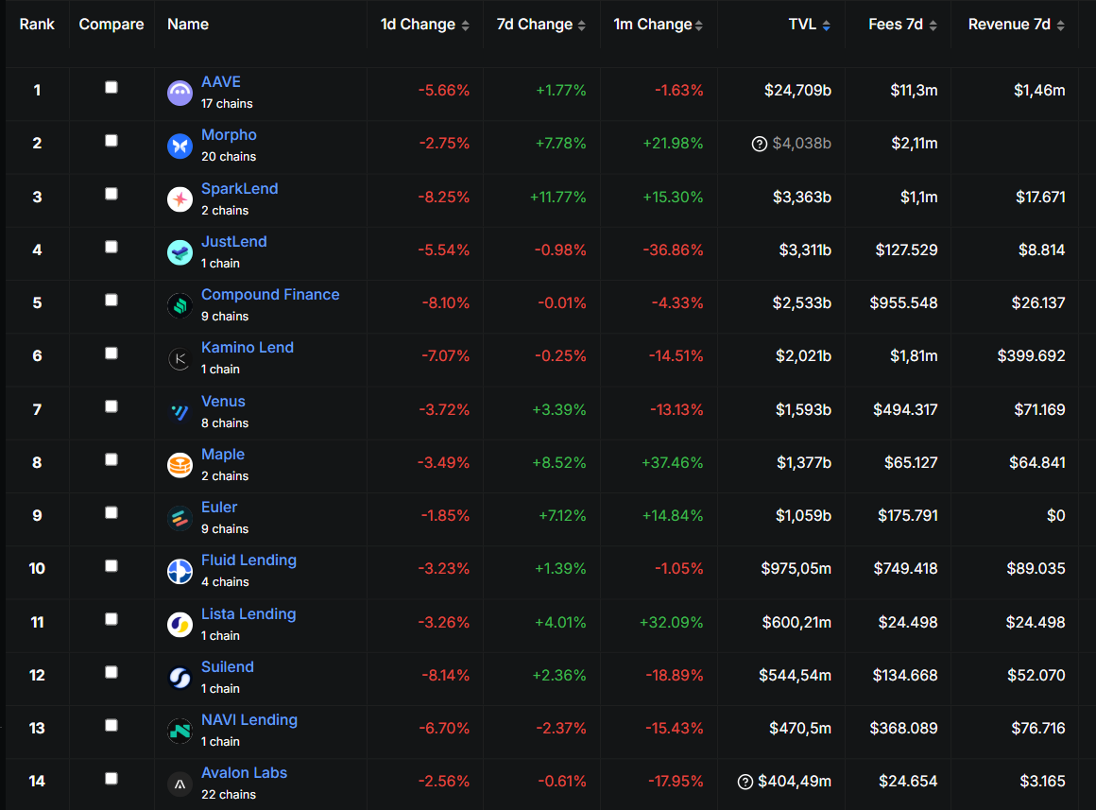Image resolution: width=1096 pixels, height=810 pixels.
Task: Sort the table by 7d Change
Action: point(541,25)
